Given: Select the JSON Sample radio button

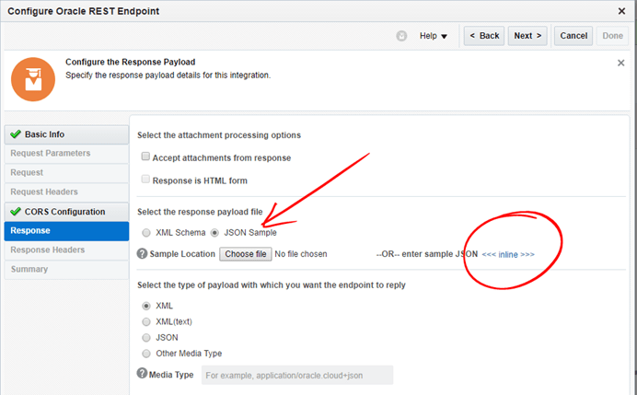Looking at the screenshot, I should click(x=215, y=233).
